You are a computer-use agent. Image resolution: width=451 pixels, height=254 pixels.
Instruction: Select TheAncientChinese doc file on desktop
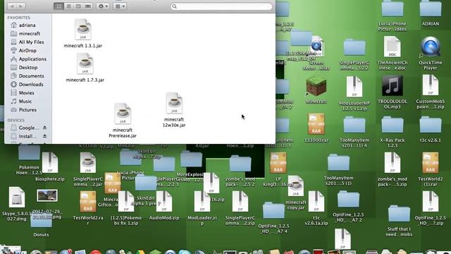tap(393, 47)
